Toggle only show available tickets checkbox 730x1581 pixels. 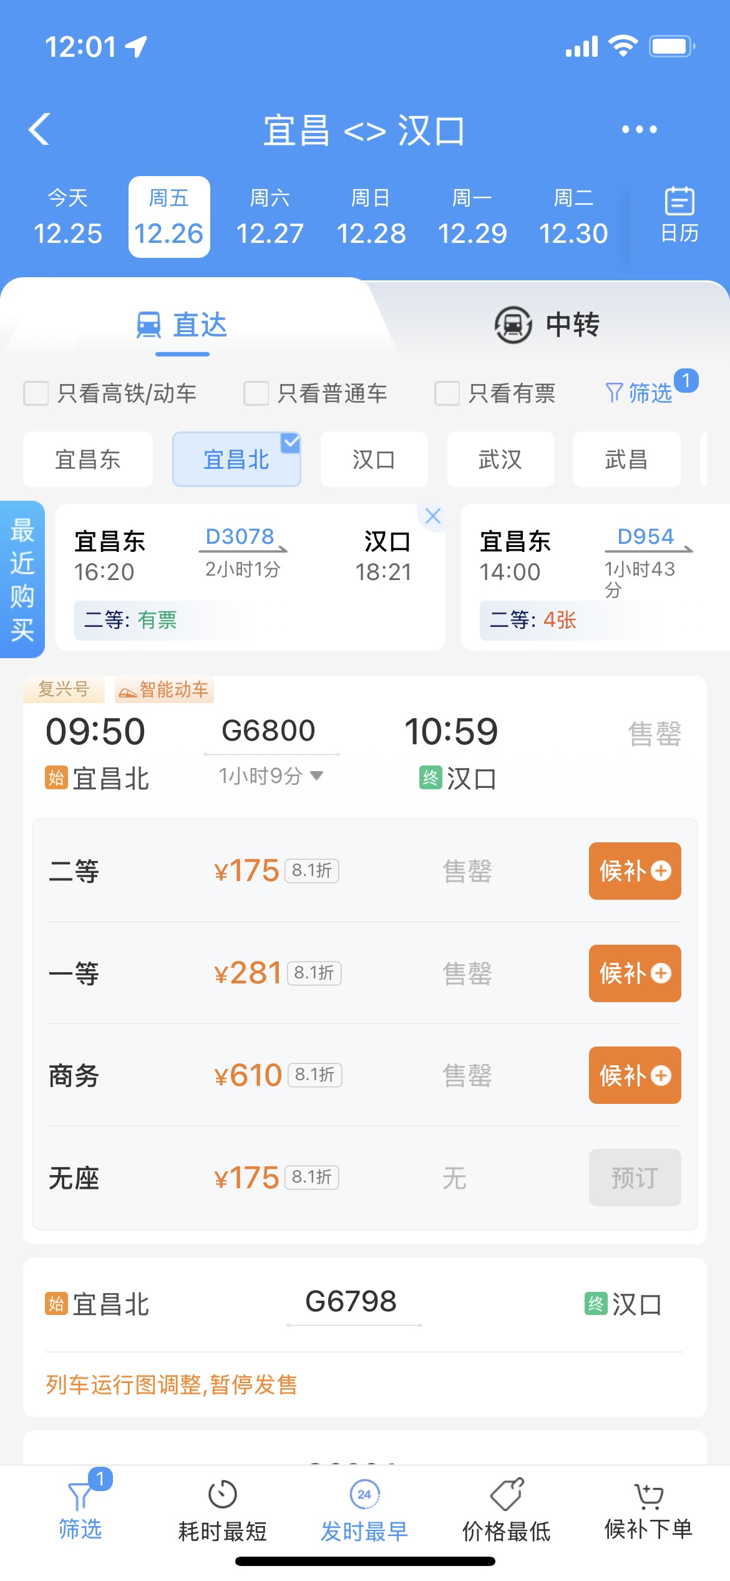(447, 393)
